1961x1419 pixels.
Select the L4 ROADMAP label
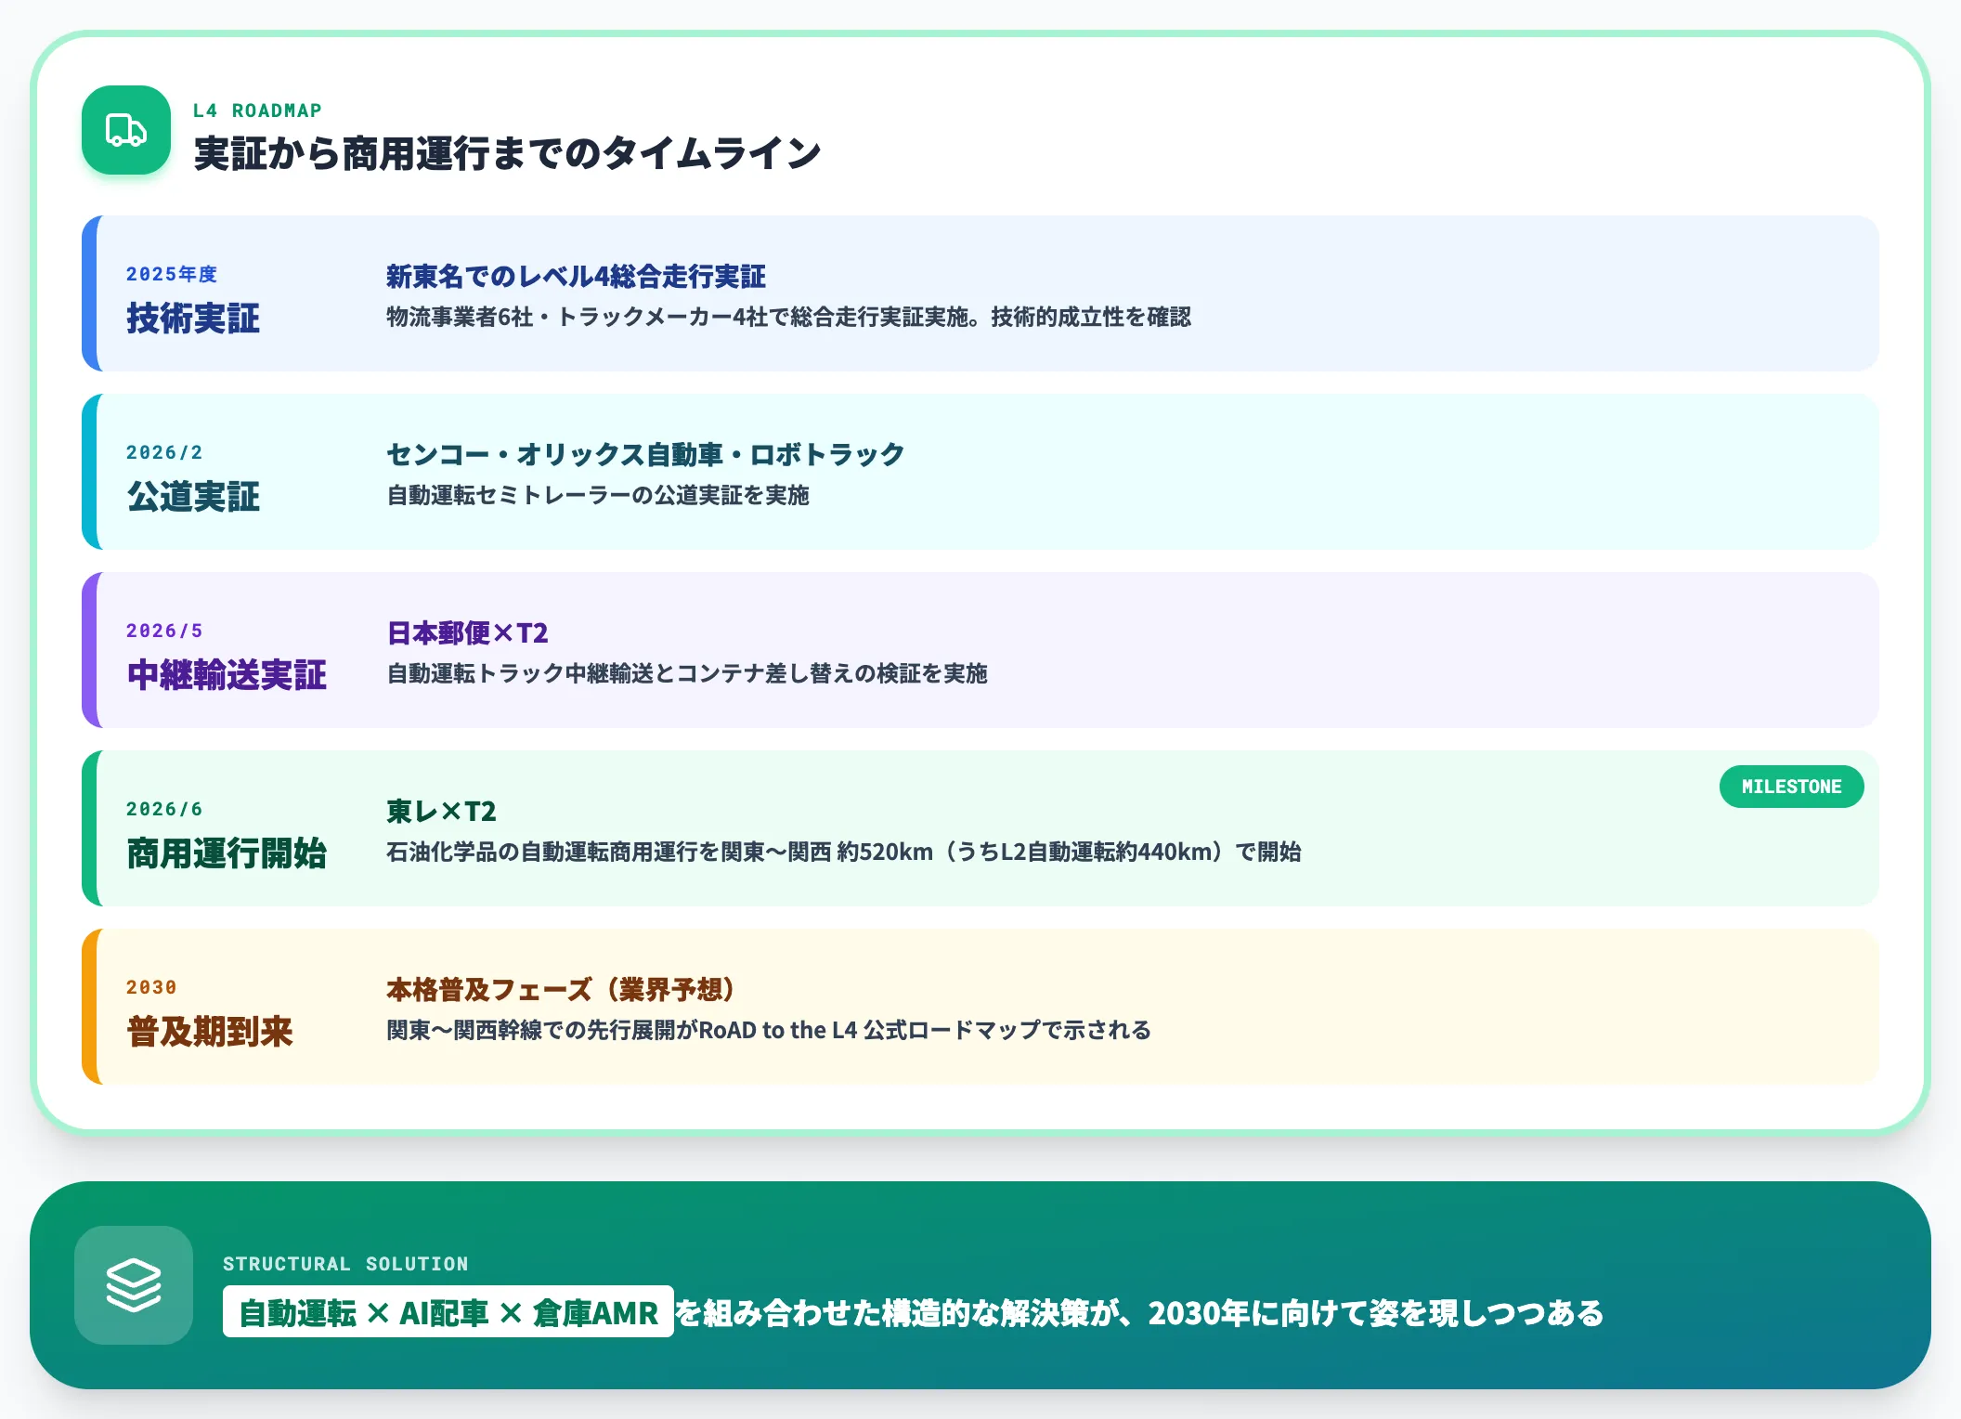tap(257, 111)
